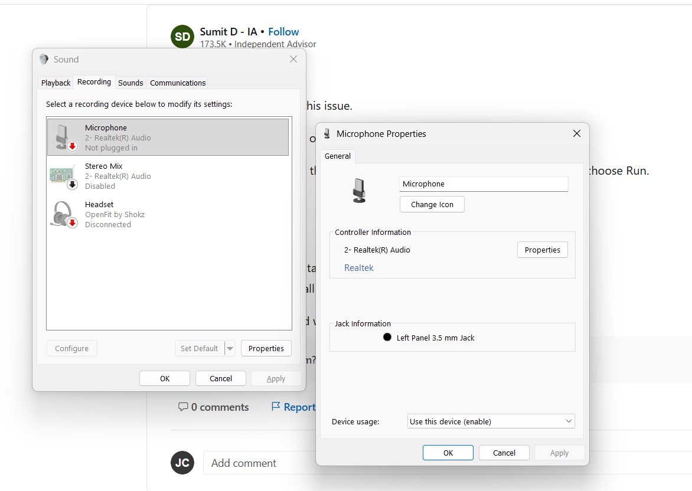The height and width of the screenshot is (491, 692).
Task: Click the comments speech bubble icon
Action: pyautogui.click(x=182, y=407)
